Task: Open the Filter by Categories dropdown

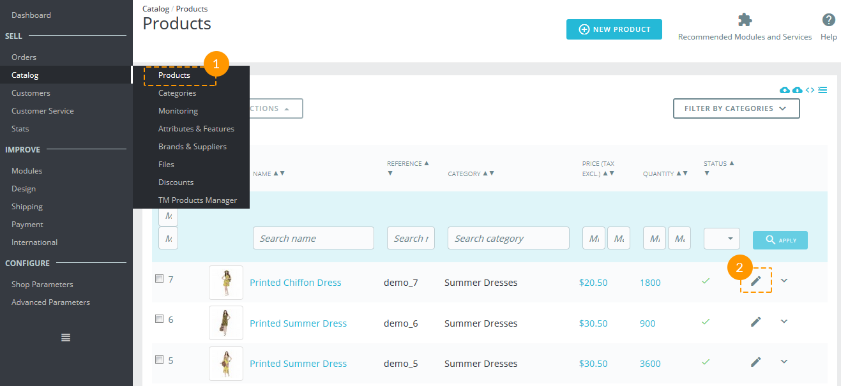Action: (x=736, y=108)
